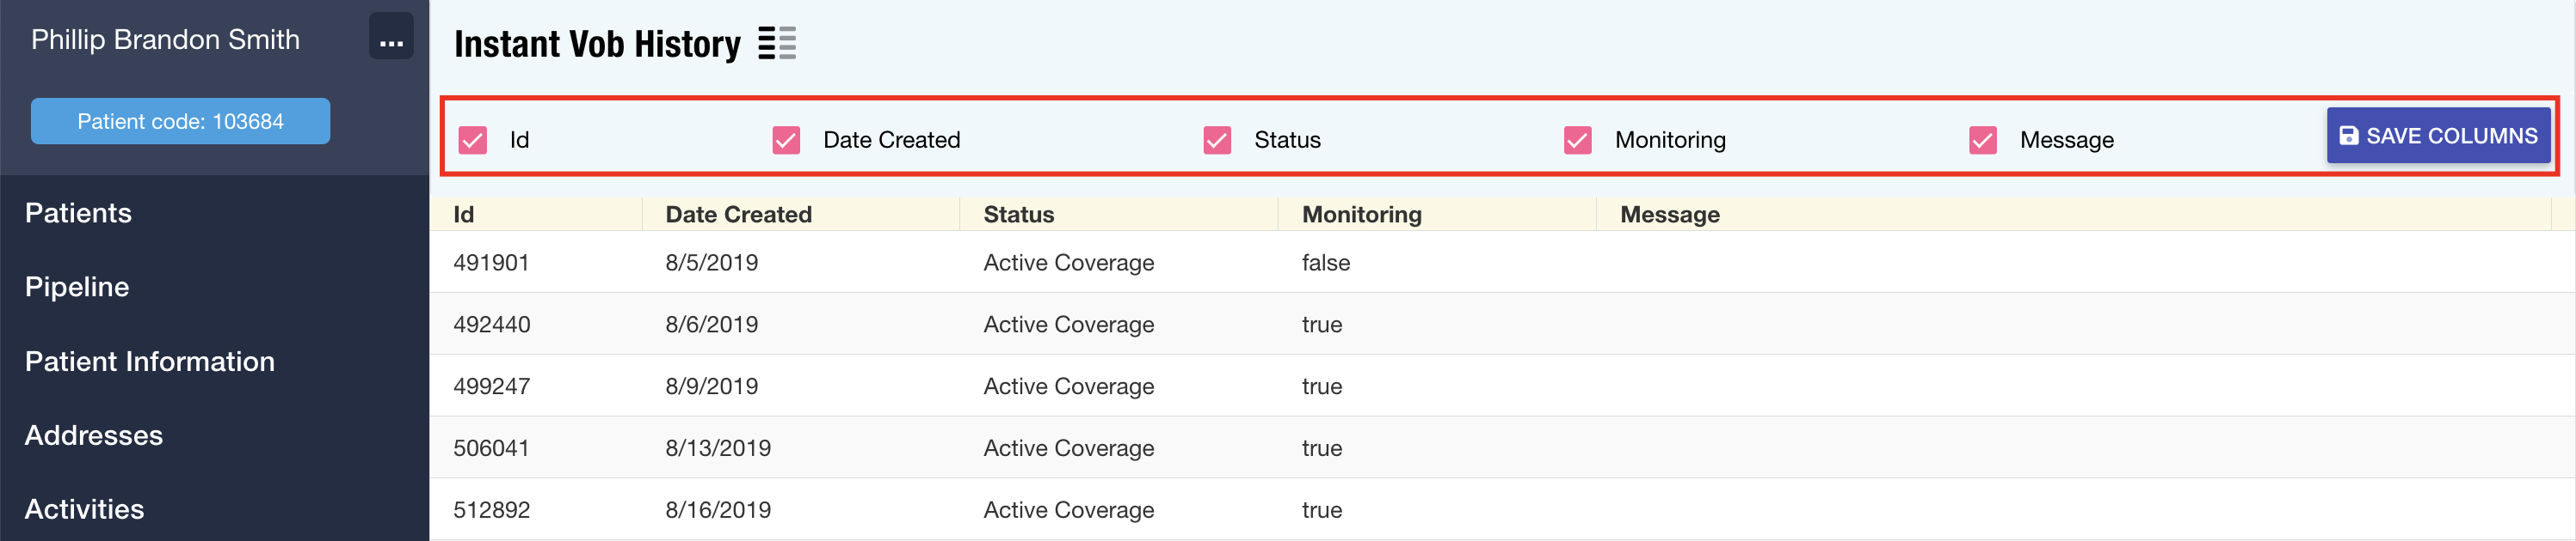Image resolution: width=2576 pixels, height=541 pixels.
Task: Sort by the Id column header
Action: [464, 215]
